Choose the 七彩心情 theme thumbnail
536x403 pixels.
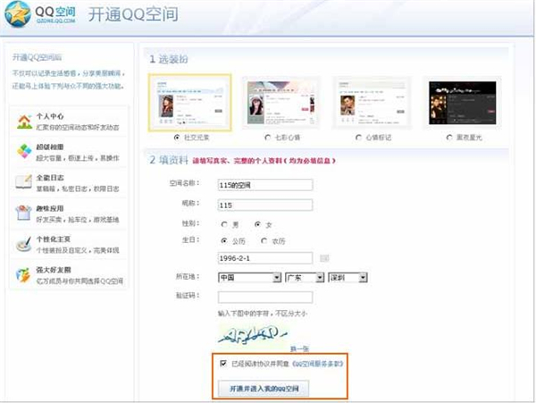pos(281,103)
